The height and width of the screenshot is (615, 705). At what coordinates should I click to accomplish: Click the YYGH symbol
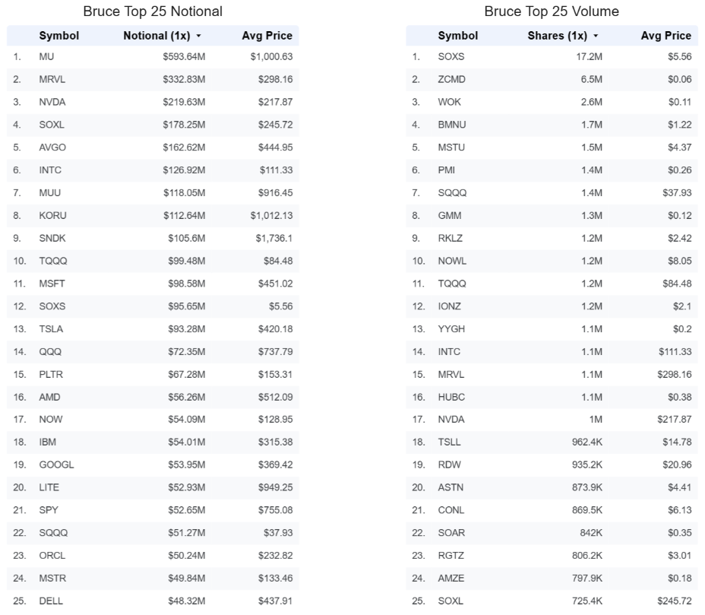(x=451, y=329)
